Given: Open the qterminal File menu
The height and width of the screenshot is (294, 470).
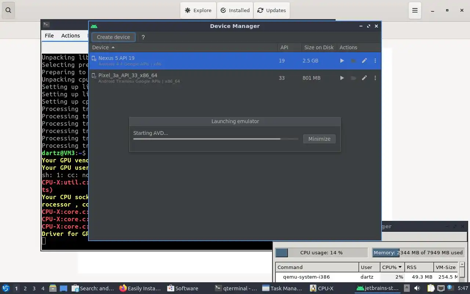Looking at the screenshot, I should point(49,36).
